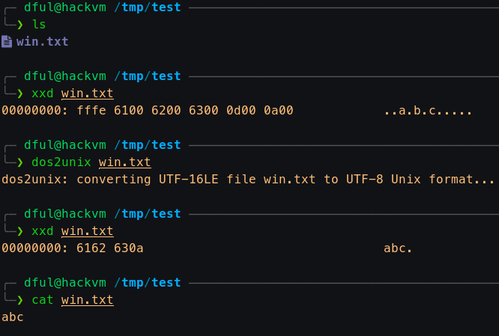Image resolution: width=499 pixels, height=336 pixels.
Task: Click dful@hackvm in the topmost prompt
Action: [65, 7]
